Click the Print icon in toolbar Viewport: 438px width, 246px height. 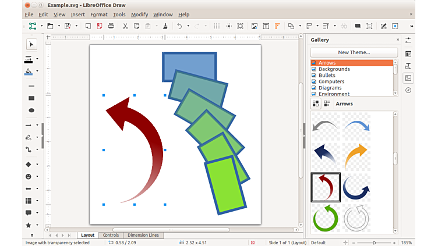coord(111,26)
